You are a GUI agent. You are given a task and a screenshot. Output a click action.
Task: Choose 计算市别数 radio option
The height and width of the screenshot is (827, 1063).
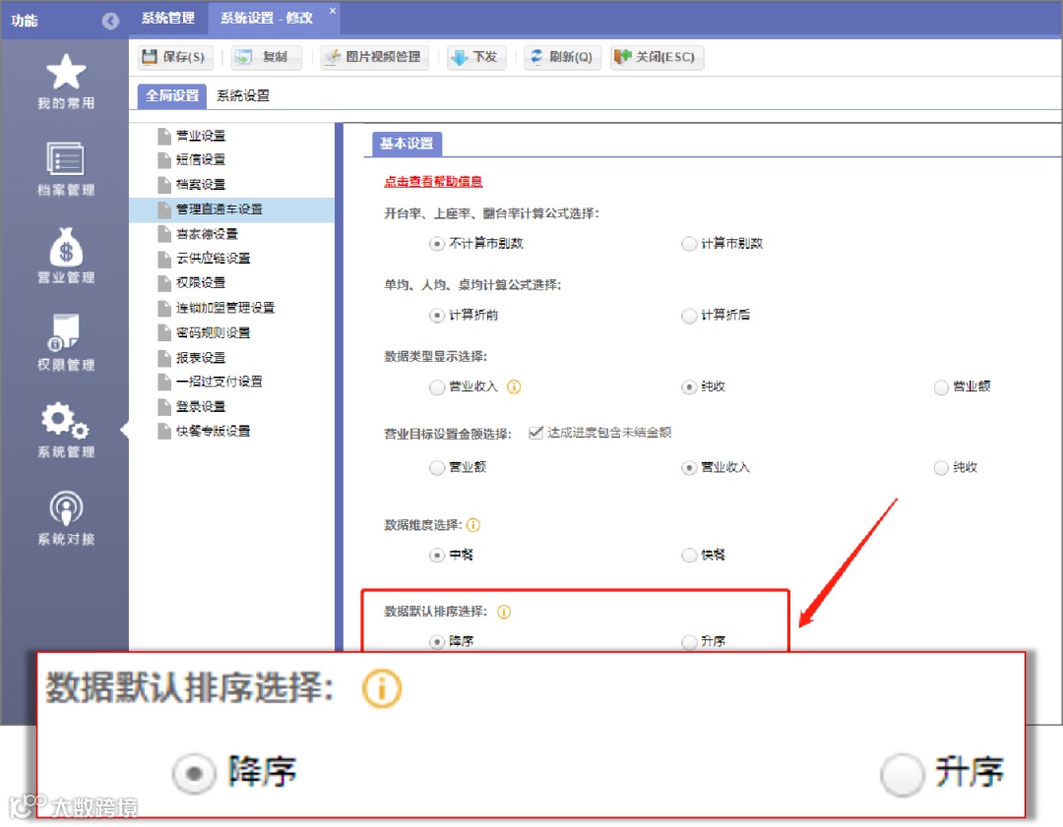[x=689, y=244]
